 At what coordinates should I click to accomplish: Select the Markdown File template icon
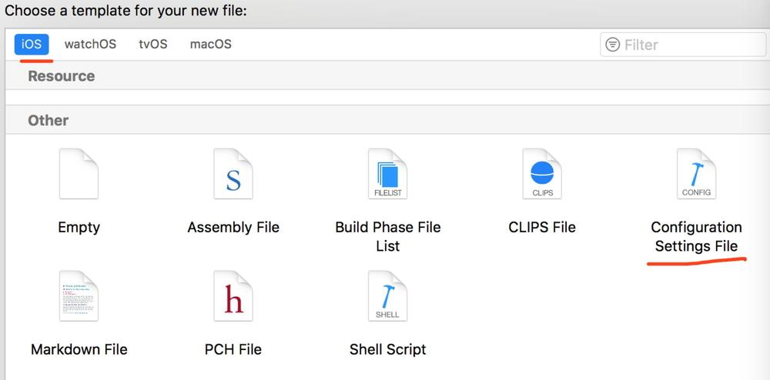tap(79, 296)
